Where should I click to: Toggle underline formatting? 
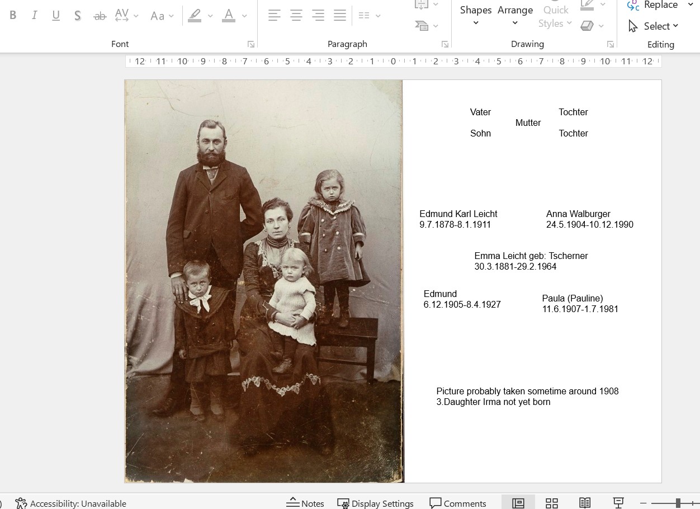56,16
